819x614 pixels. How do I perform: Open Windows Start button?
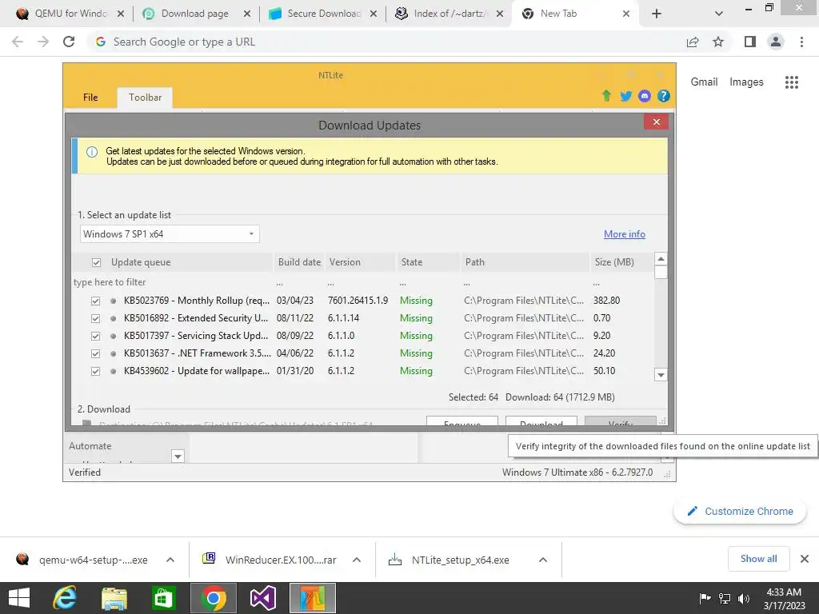(x=19, y=598)
